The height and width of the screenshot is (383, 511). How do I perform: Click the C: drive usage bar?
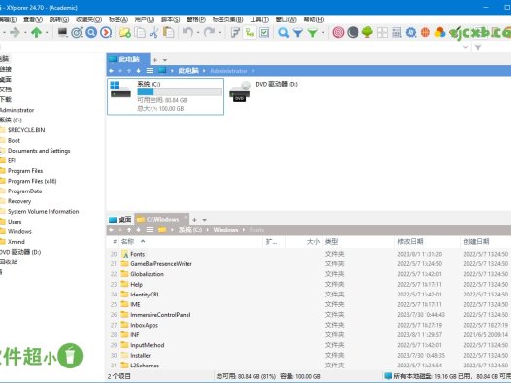(180, 92)
